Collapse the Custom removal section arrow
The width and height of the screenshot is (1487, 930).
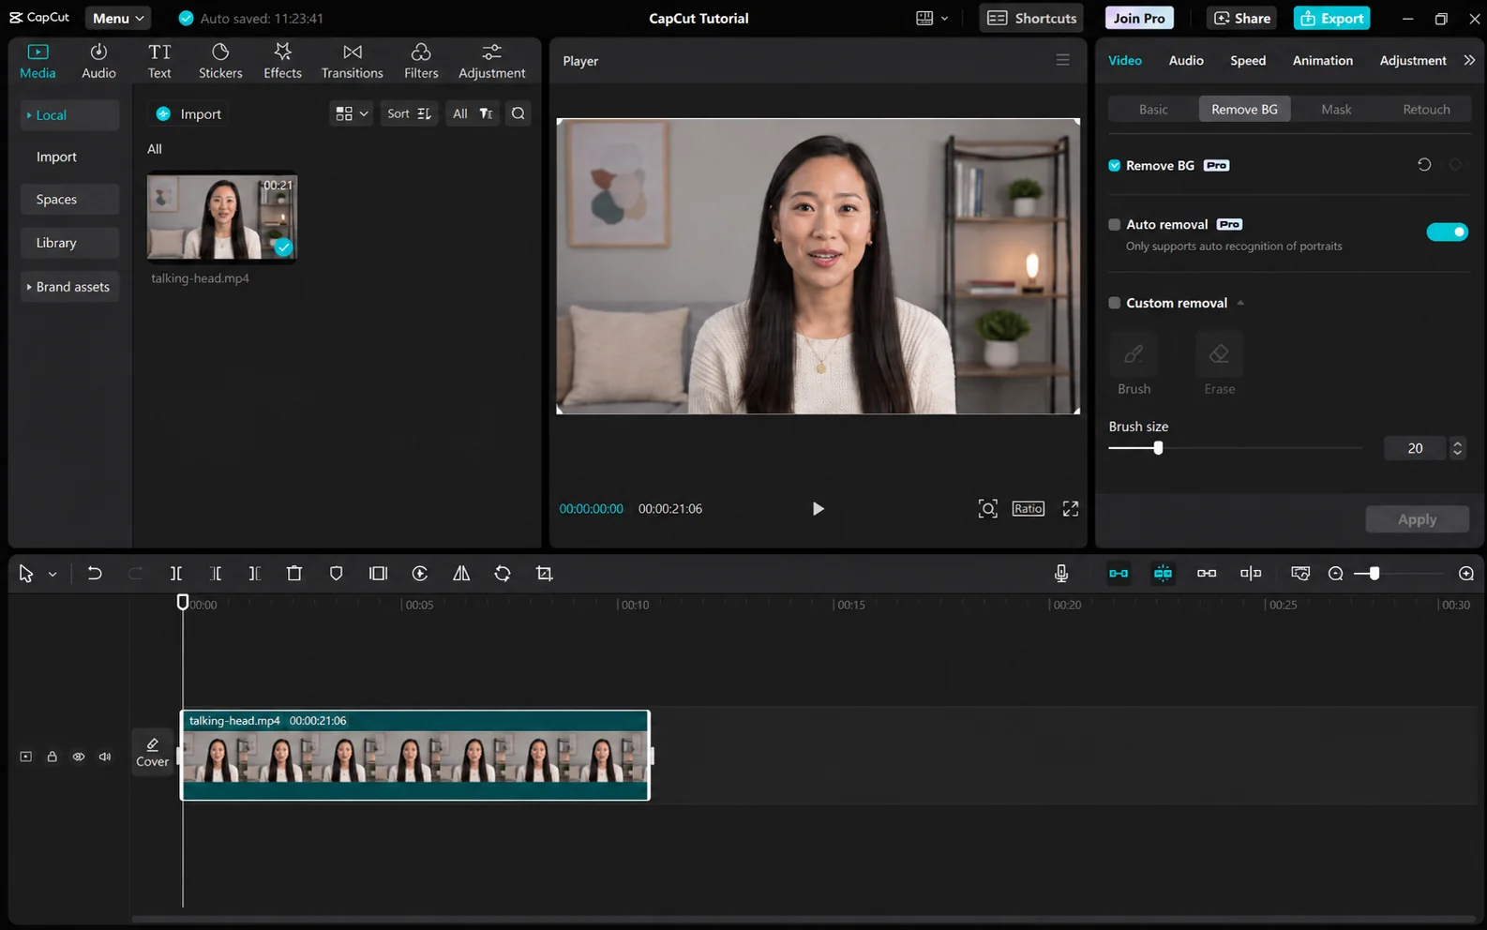point(1240,303)
